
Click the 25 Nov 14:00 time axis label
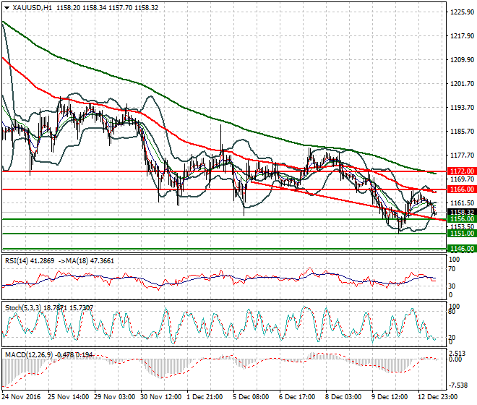pyautogui.click(x=68, y=397)
